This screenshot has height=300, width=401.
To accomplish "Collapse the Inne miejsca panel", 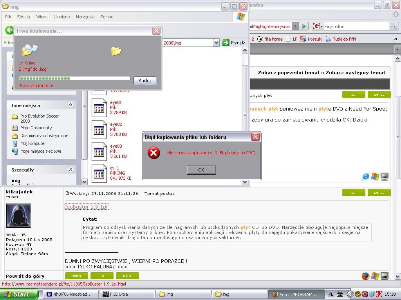I will click(x=71, y=105).
